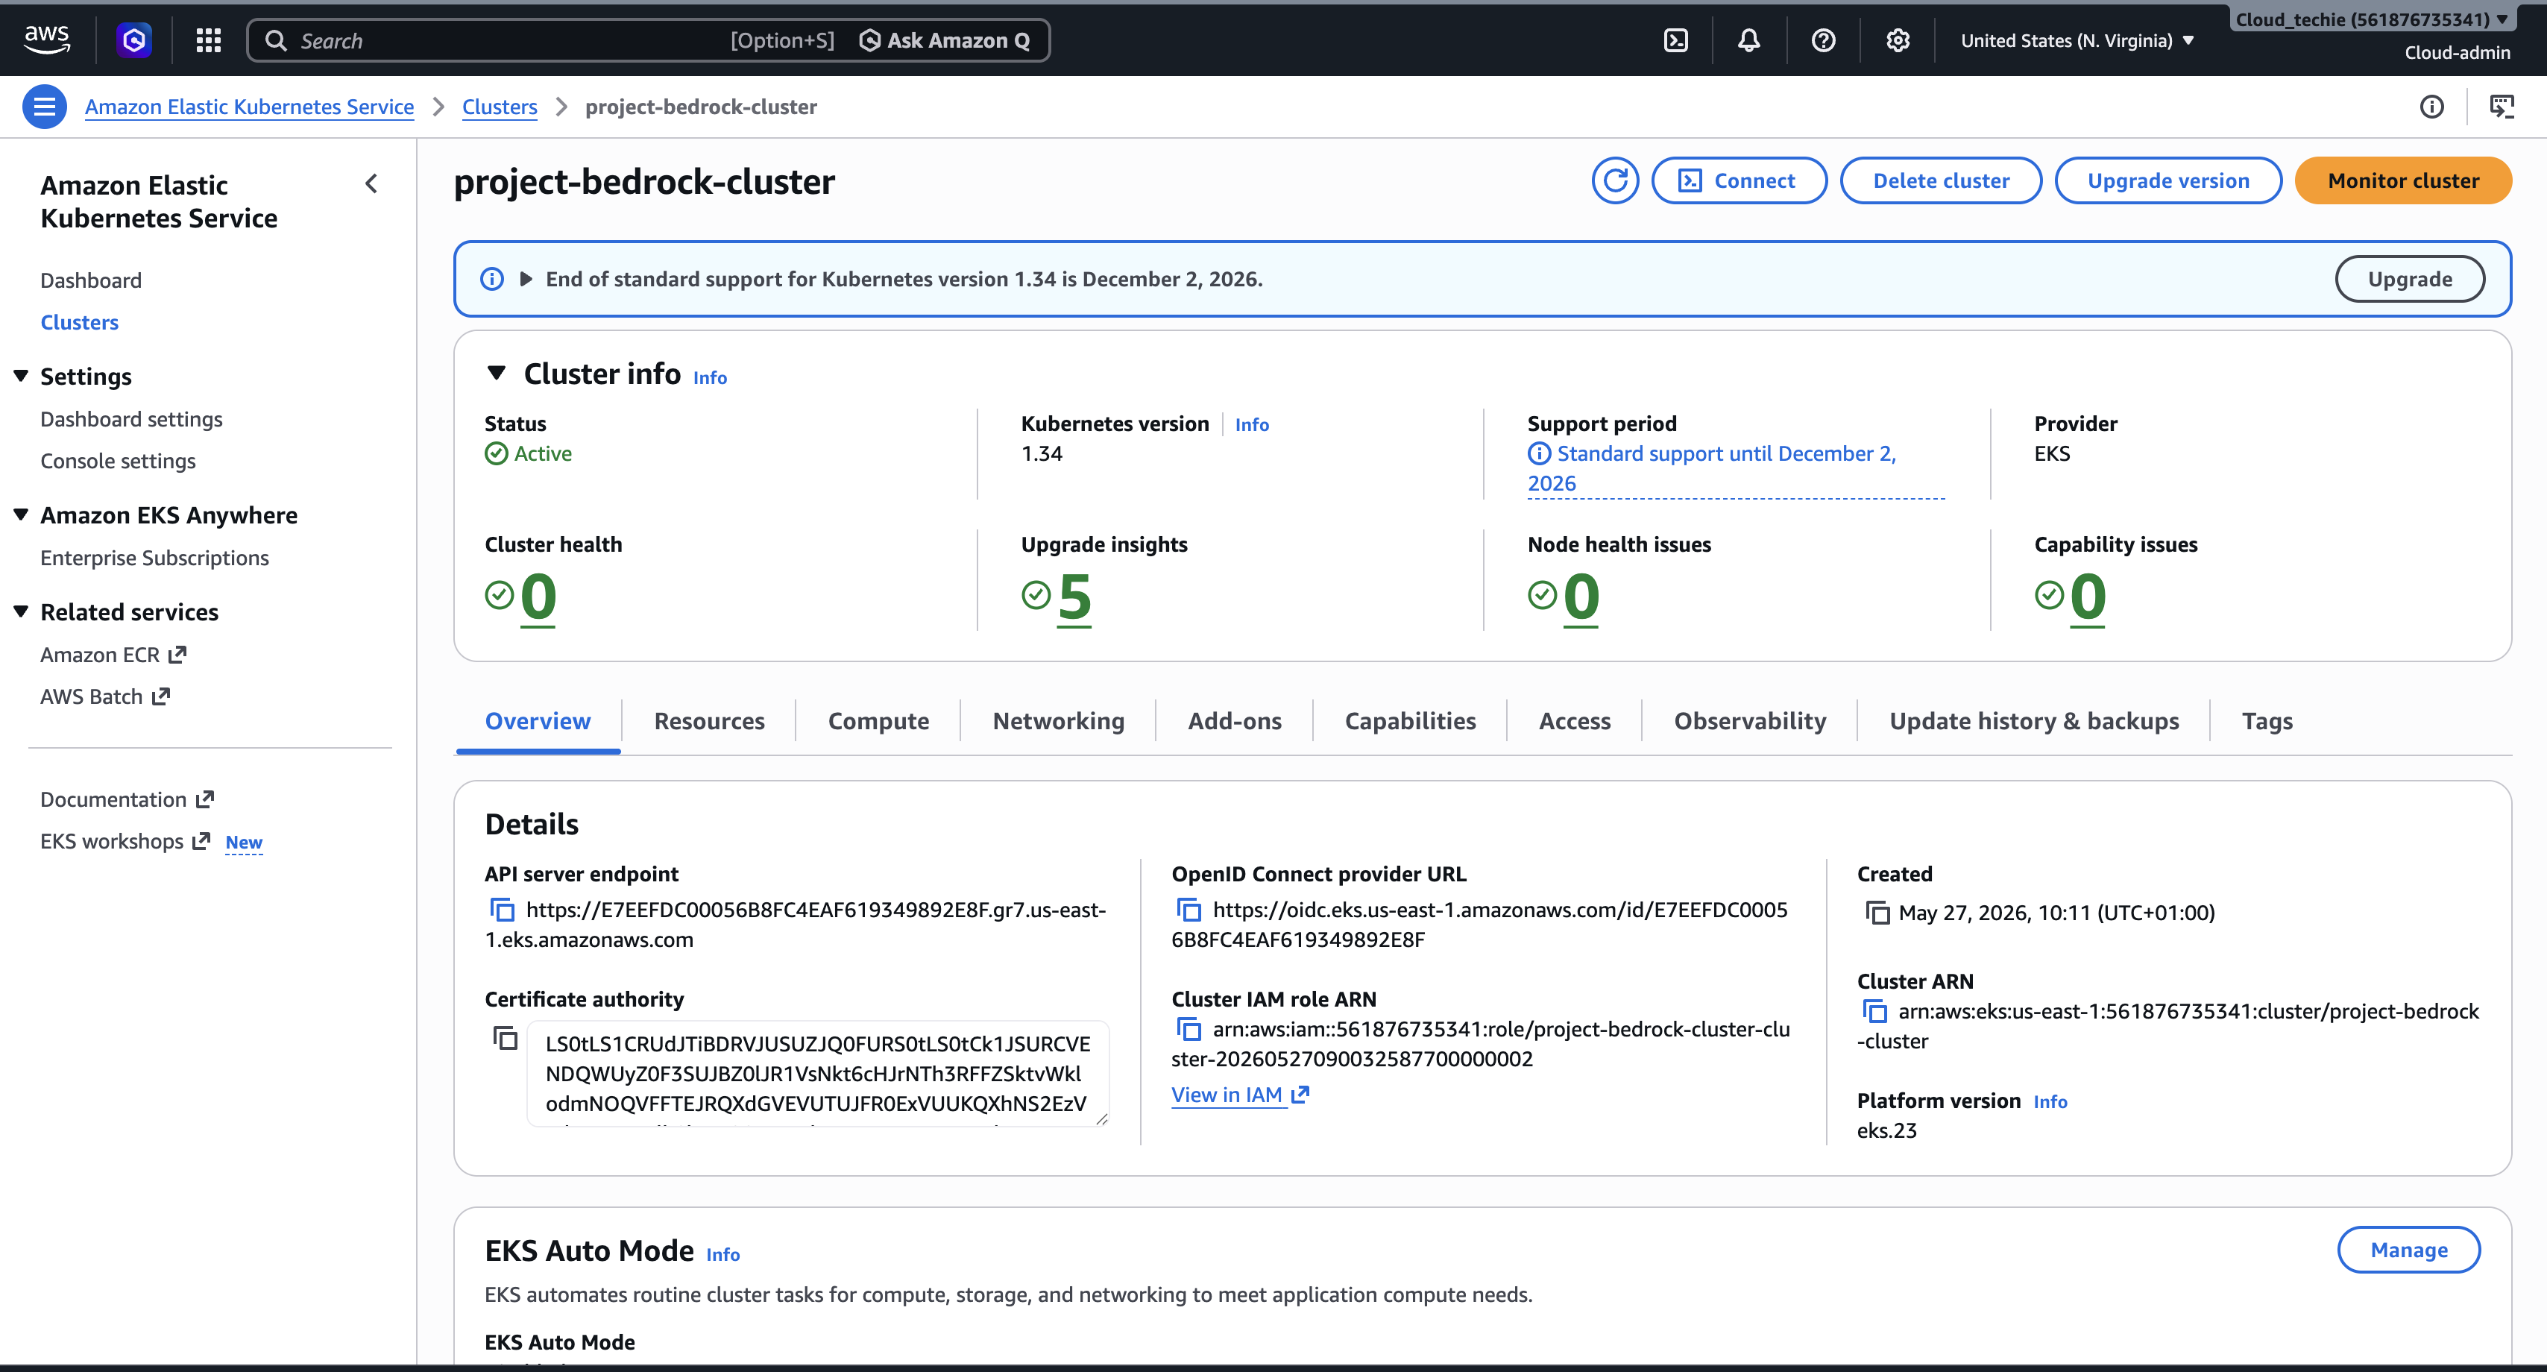Open the help question mark icon
Image resolution: width=2547 pixels, height=1372 pixels.
coord(1823,40)
